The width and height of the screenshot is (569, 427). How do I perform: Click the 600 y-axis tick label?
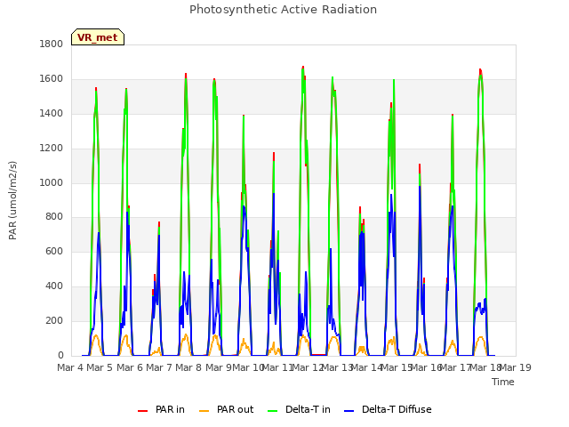click(54, 251)
